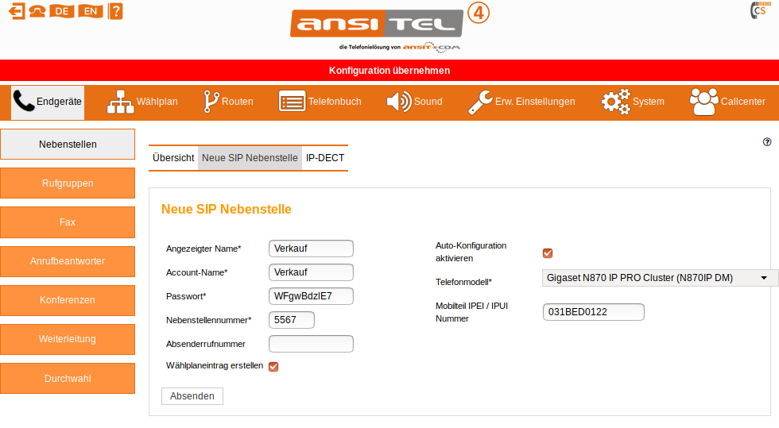Click the Absenden button
This screenshot has width=779, height=428.
192,395
